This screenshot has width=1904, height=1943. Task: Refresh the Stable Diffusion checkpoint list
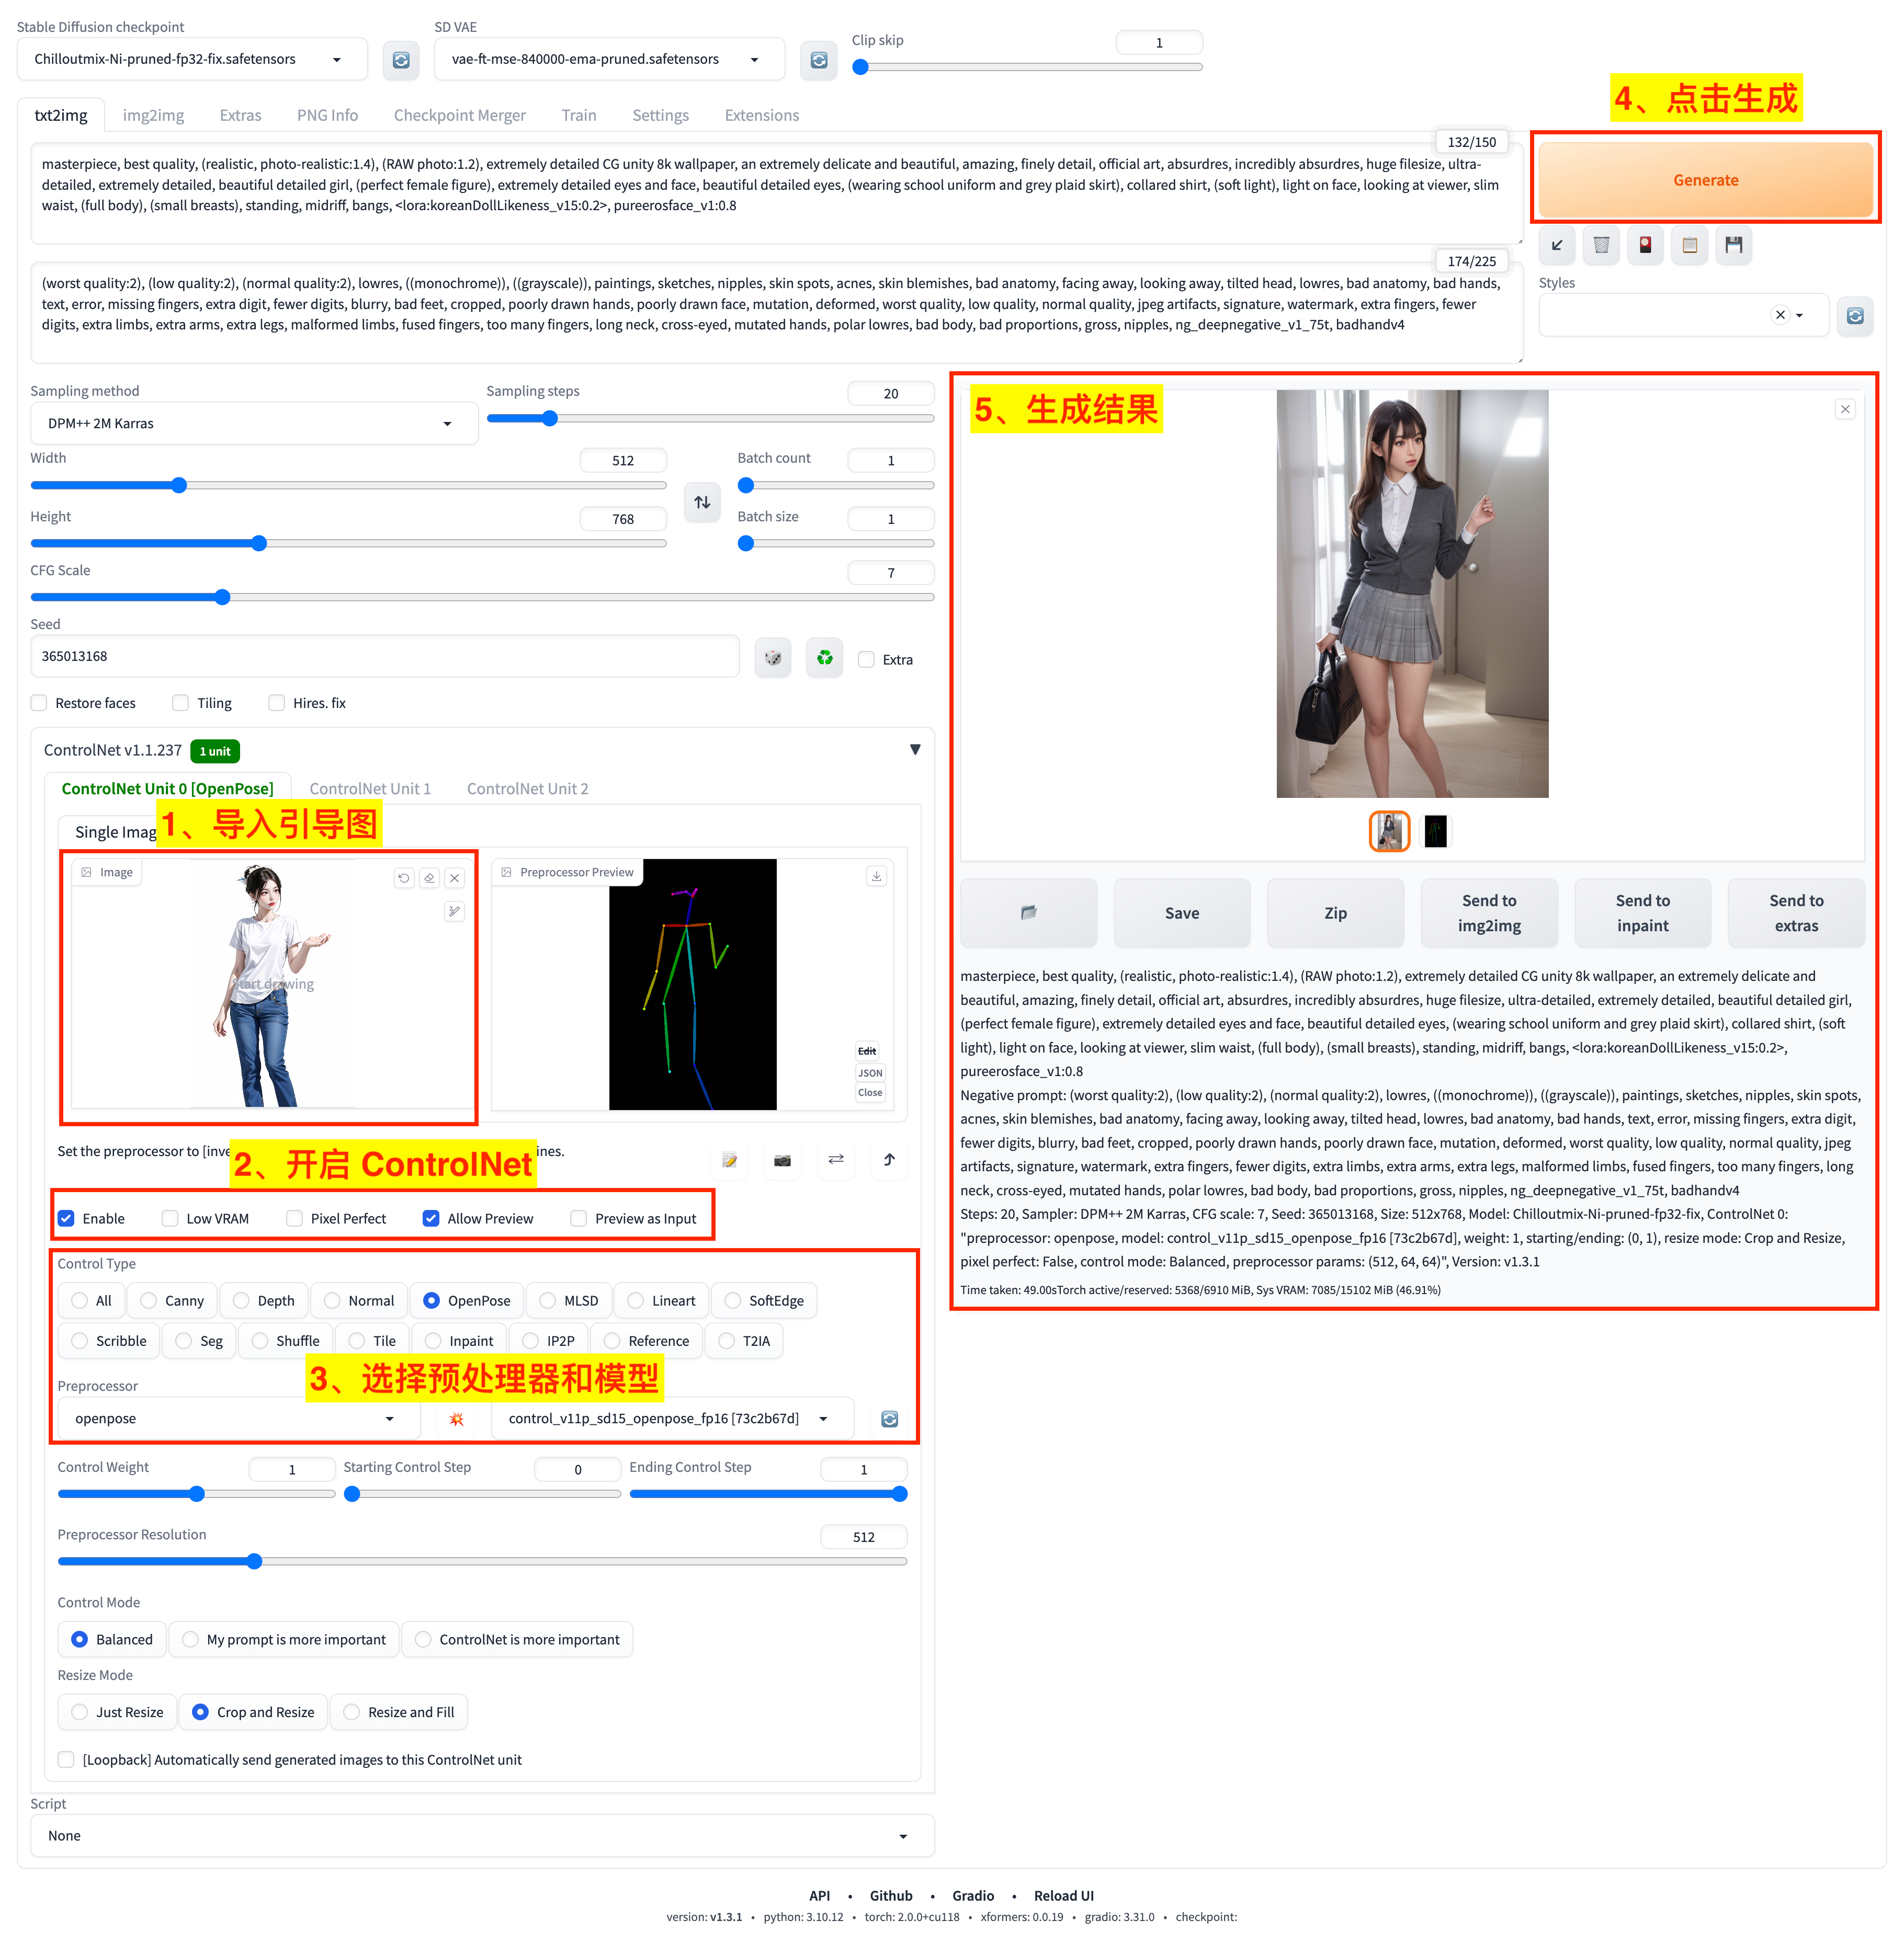click(x=401, y=59)
